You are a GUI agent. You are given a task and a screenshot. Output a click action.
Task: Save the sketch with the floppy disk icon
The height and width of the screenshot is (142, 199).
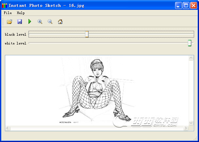(20, 22)
